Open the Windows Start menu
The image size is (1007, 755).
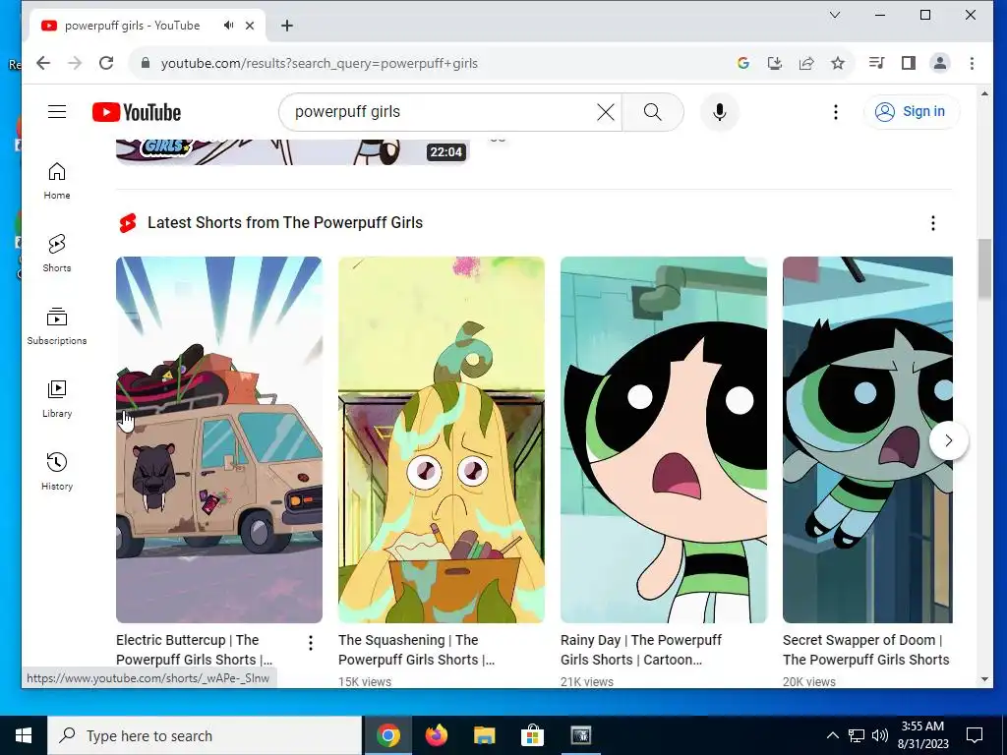coord(24,735)
